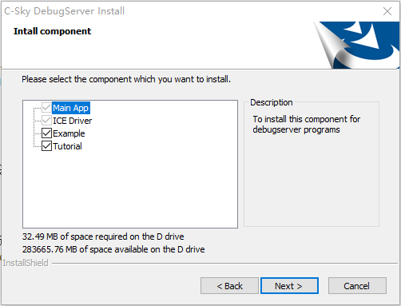Viewport: 401px width, 306px height.
Task: Click the C-Sky DebugServer Install title
Action: (64, 11)
